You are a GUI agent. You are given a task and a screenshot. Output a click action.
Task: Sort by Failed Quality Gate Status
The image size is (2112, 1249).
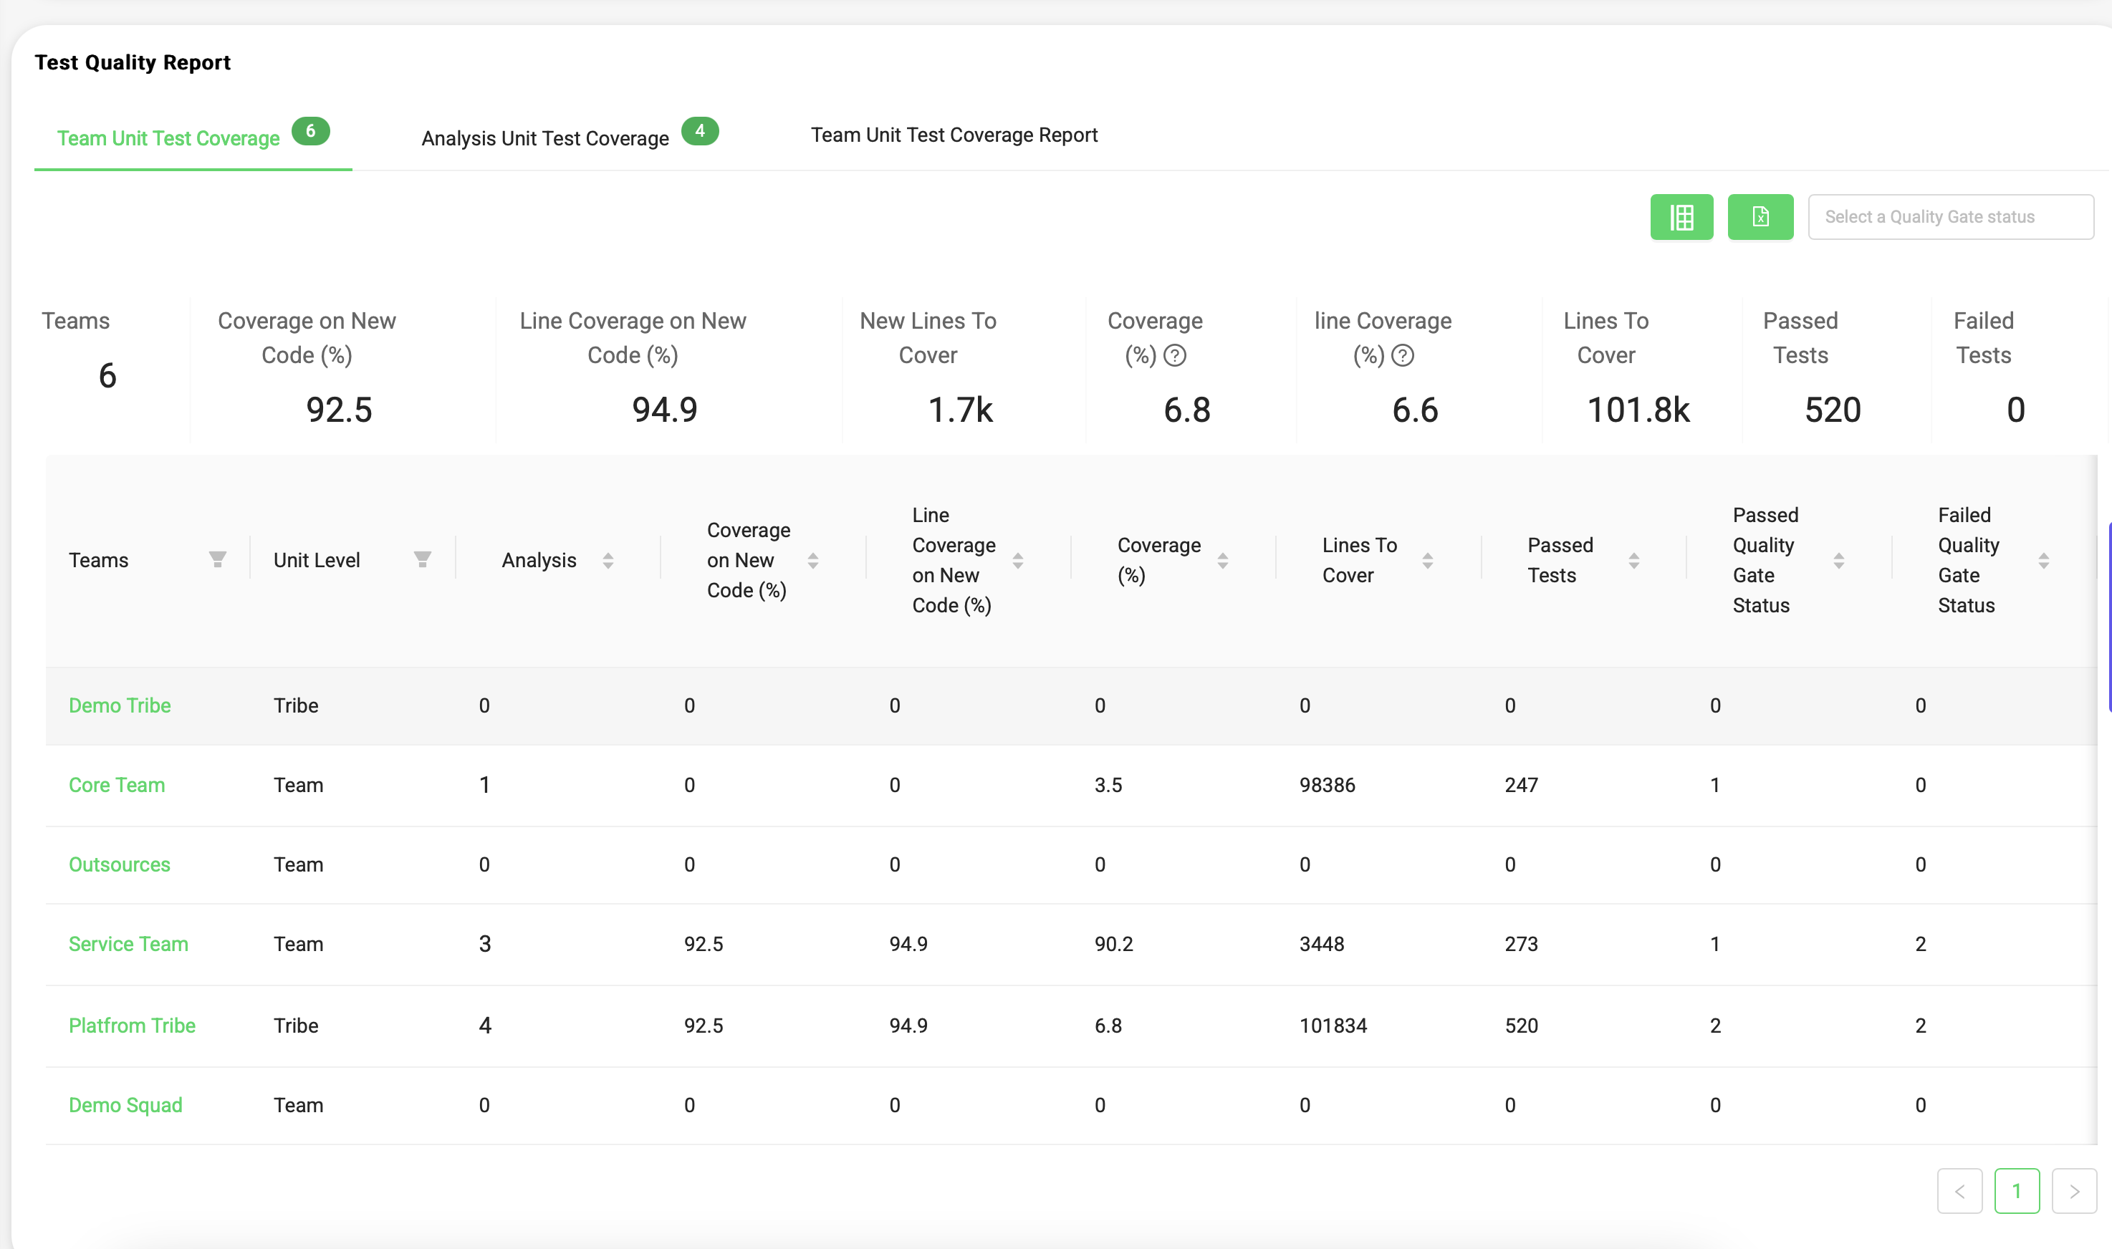2043,561
